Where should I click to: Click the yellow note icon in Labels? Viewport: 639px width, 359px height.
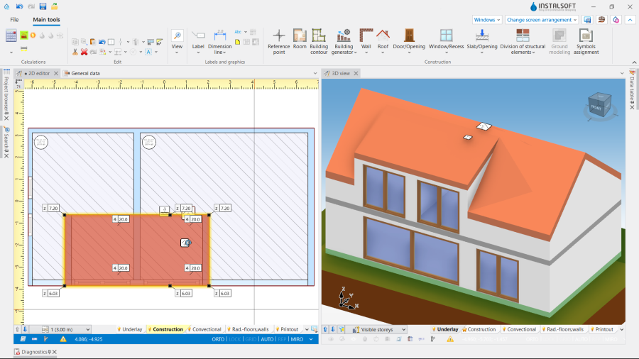(x=238, y=42)
